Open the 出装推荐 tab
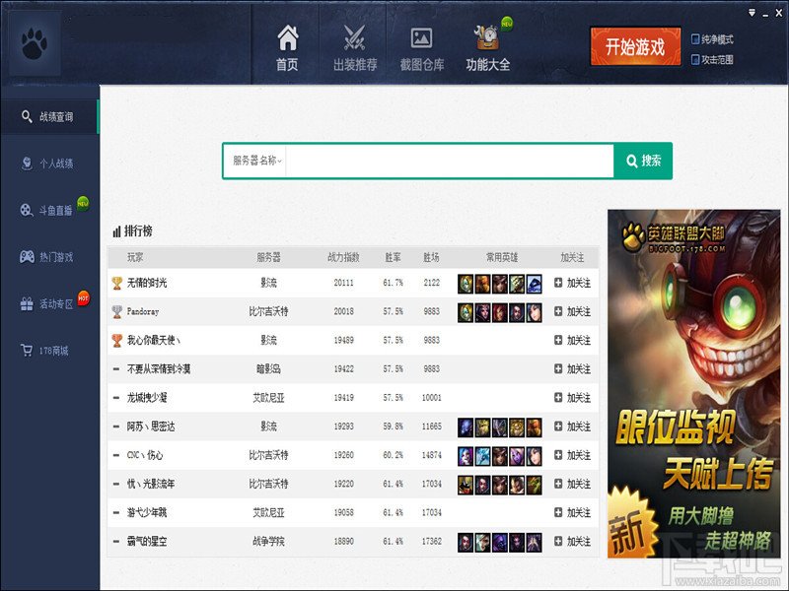789x591 pixels. point(355,48)
